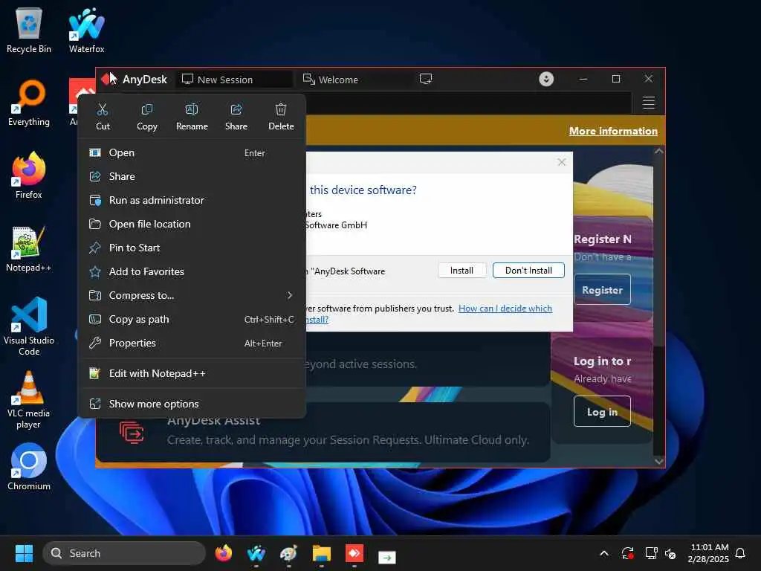Expand the Compress to... submenu
The height and width of the screenshot is (571, 761).
pos(192,296)
